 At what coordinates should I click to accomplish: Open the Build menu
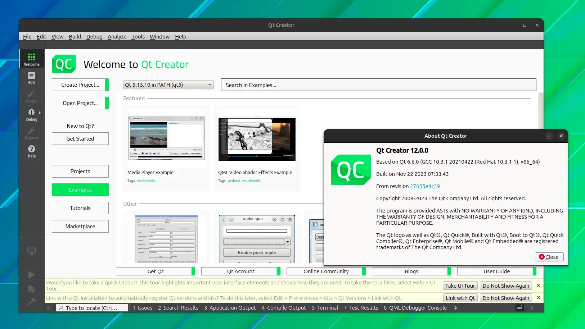click(75, 37)
